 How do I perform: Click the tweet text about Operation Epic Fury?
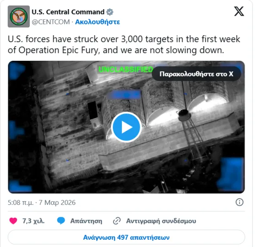tap(124, 44)
